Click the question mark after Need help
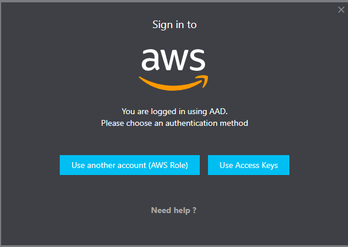 click(x=195, y=210)
